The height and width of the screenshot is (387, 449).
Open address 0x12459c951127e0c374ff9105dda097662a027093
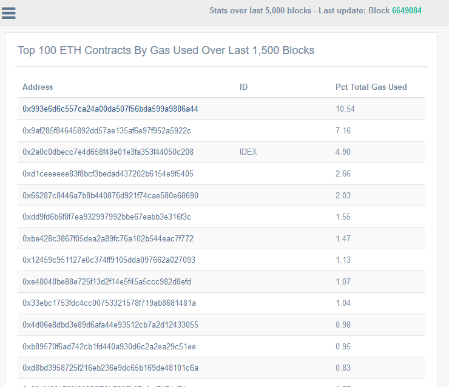click(x=109, y=260)
